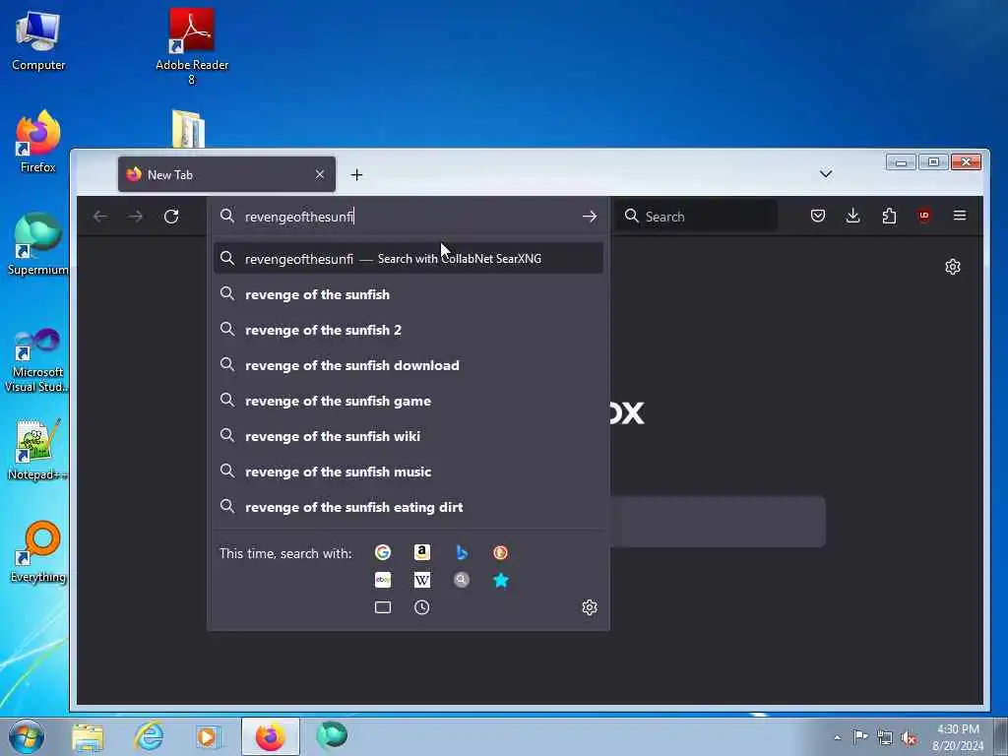Search in open Tabs using rectangle icon
This screenshot has width=1008, height=756.
point(383,607)
